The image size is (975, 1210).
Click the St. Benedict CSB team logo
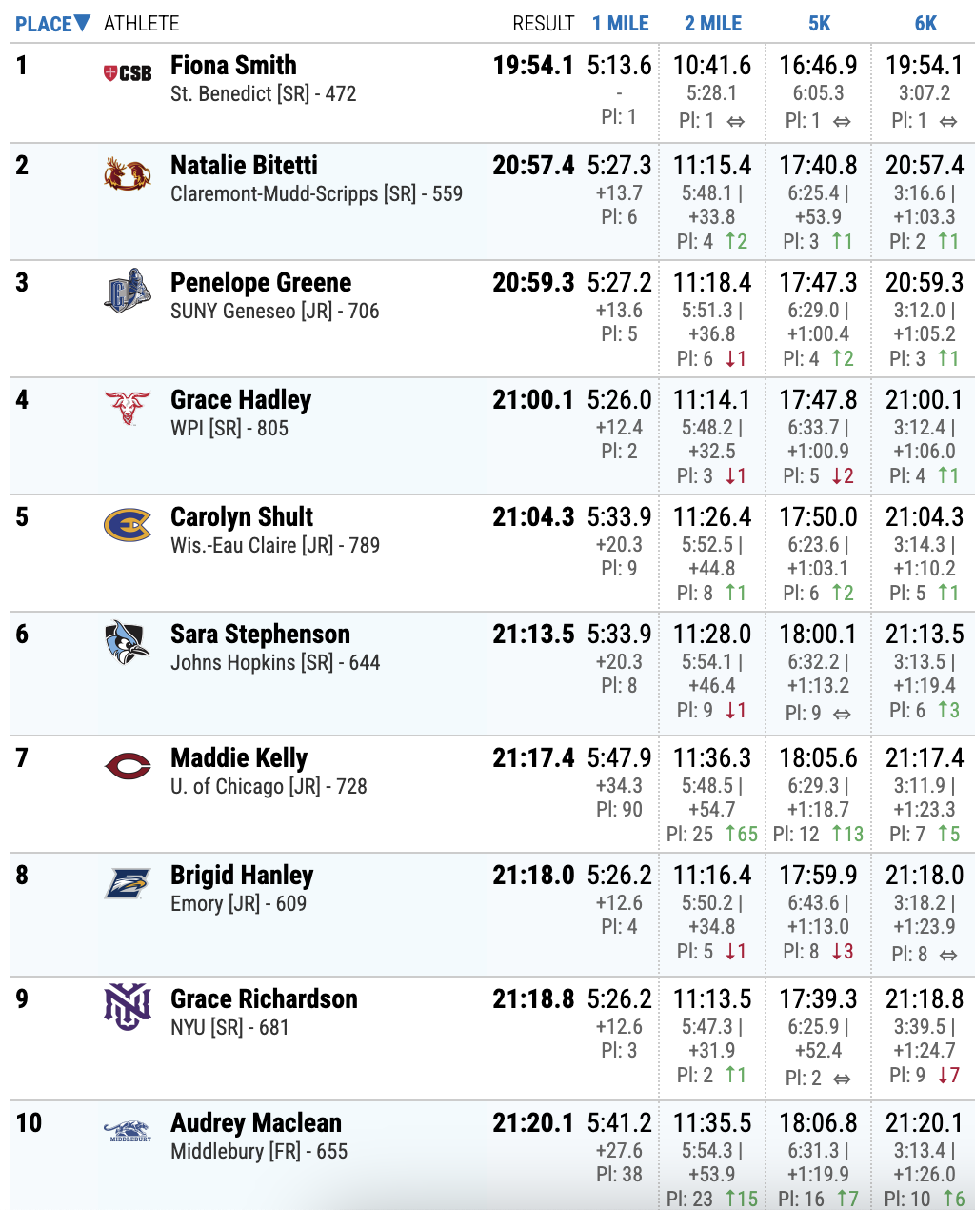pyautogui.click(x=128, y=73)
